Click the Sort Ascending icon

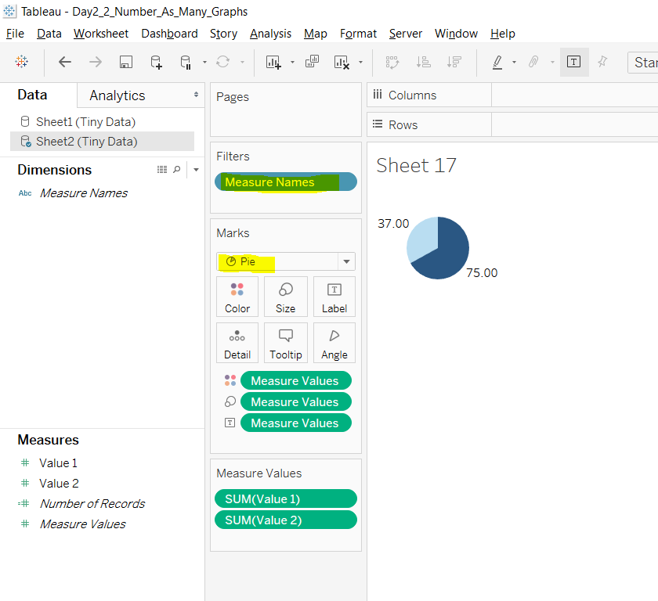coord(424,62)
